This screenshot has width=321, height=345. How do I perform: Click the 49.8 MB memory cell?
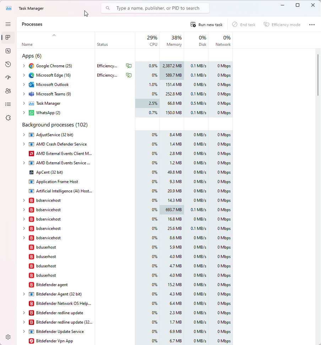tap(172, 172)
